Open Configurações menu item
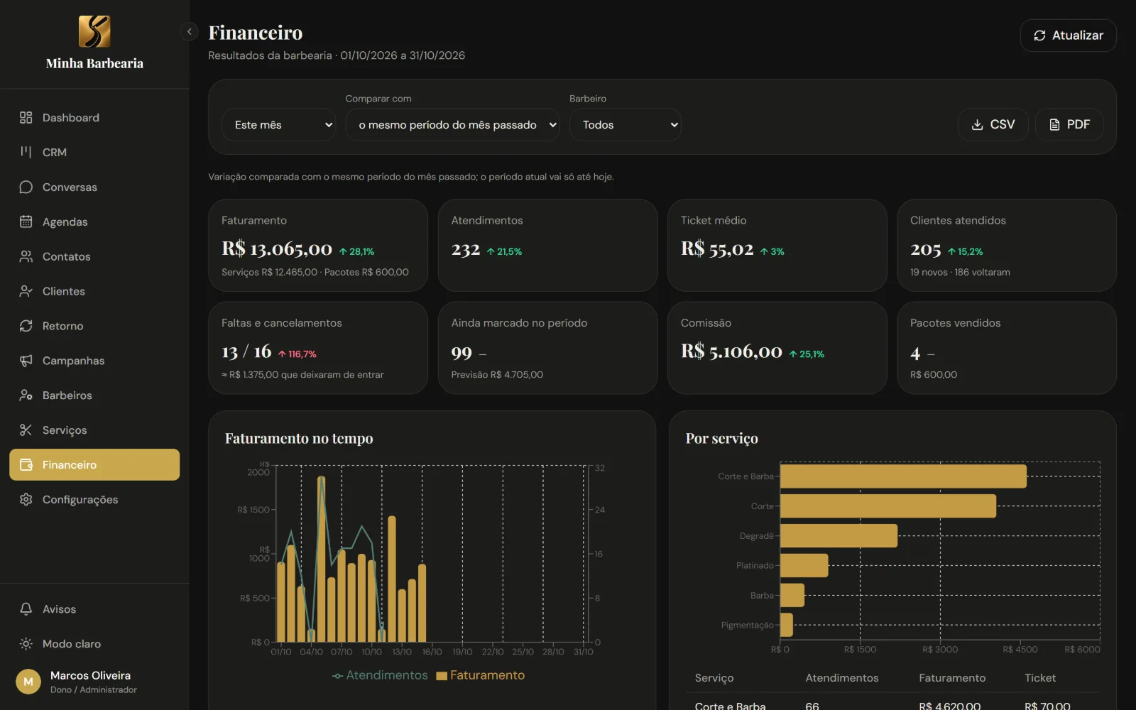Image resolution: width=1136 pixels, height=710 pixels. tap(94, 500)
